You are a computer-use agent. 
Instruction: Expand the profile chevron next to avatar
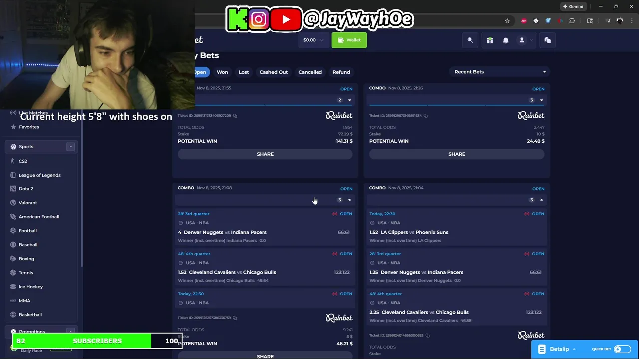click(531, 40)
